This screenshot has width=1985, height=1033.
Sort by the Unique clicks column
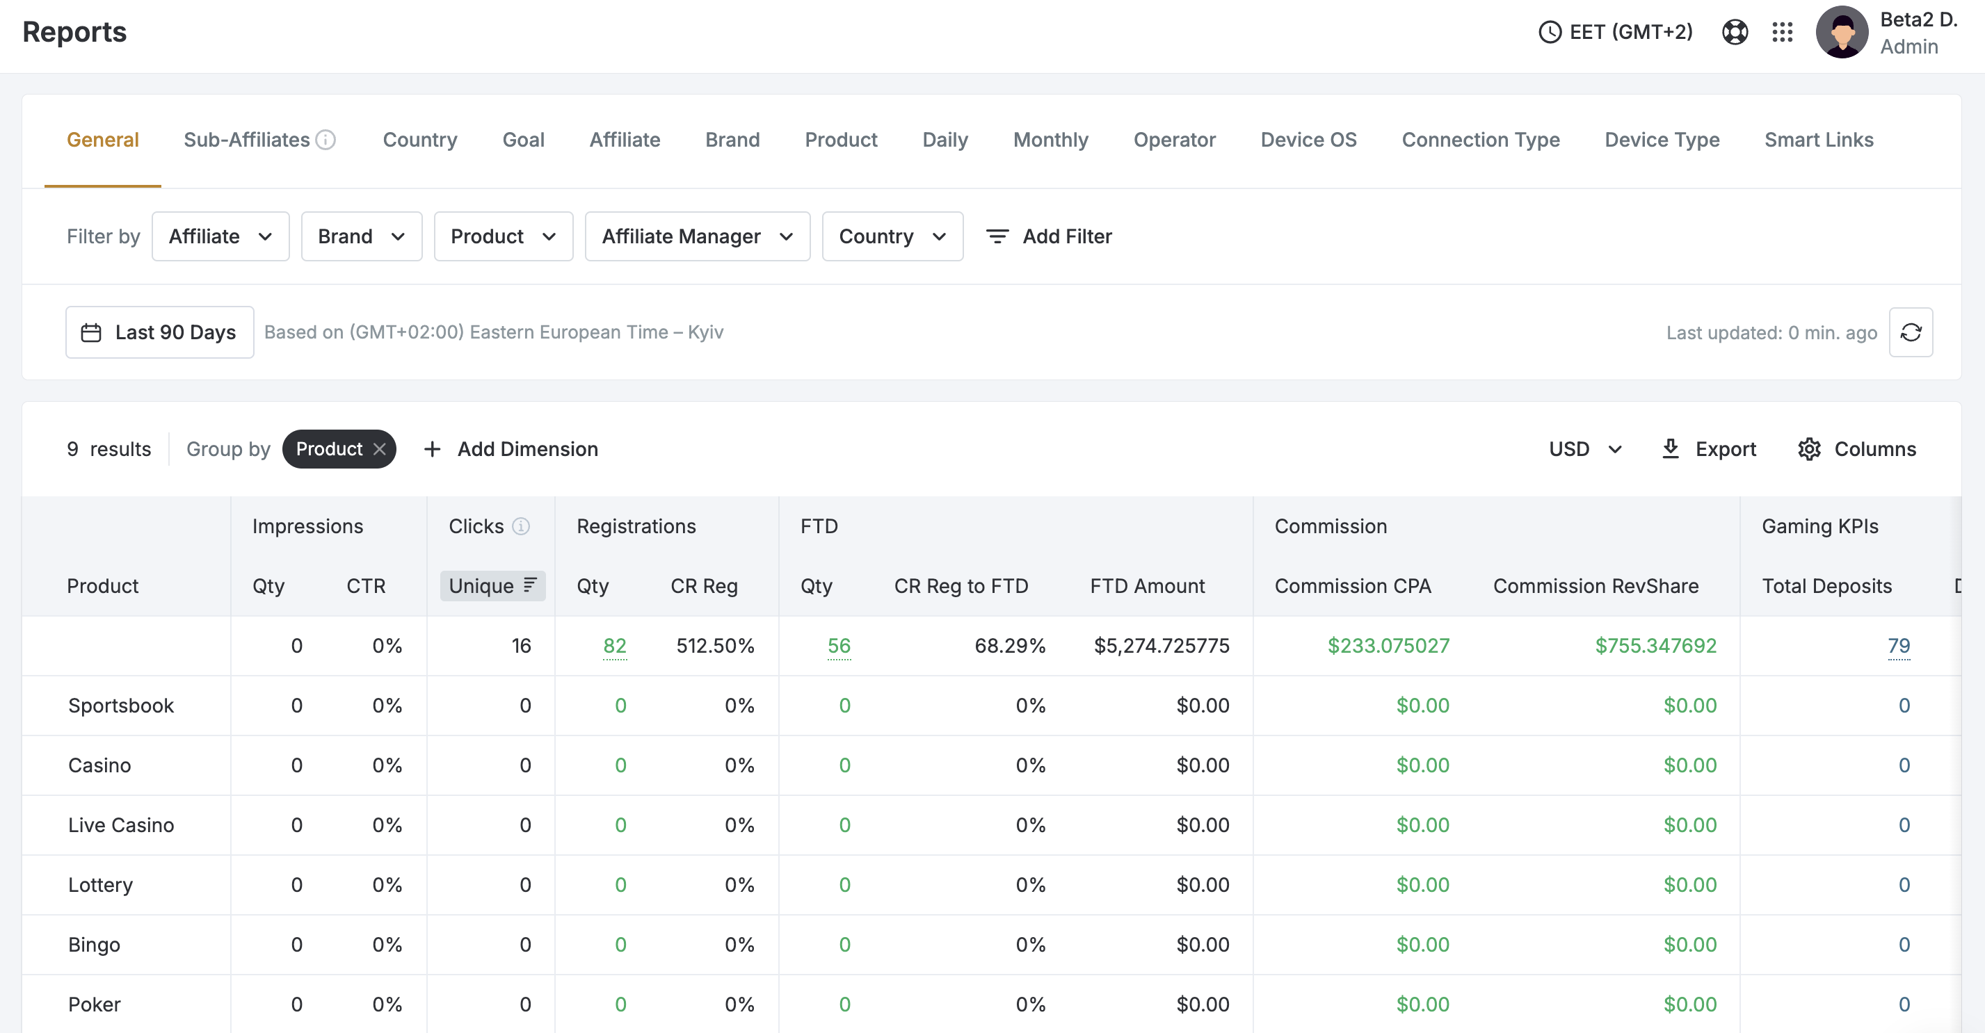click(492, 585)
